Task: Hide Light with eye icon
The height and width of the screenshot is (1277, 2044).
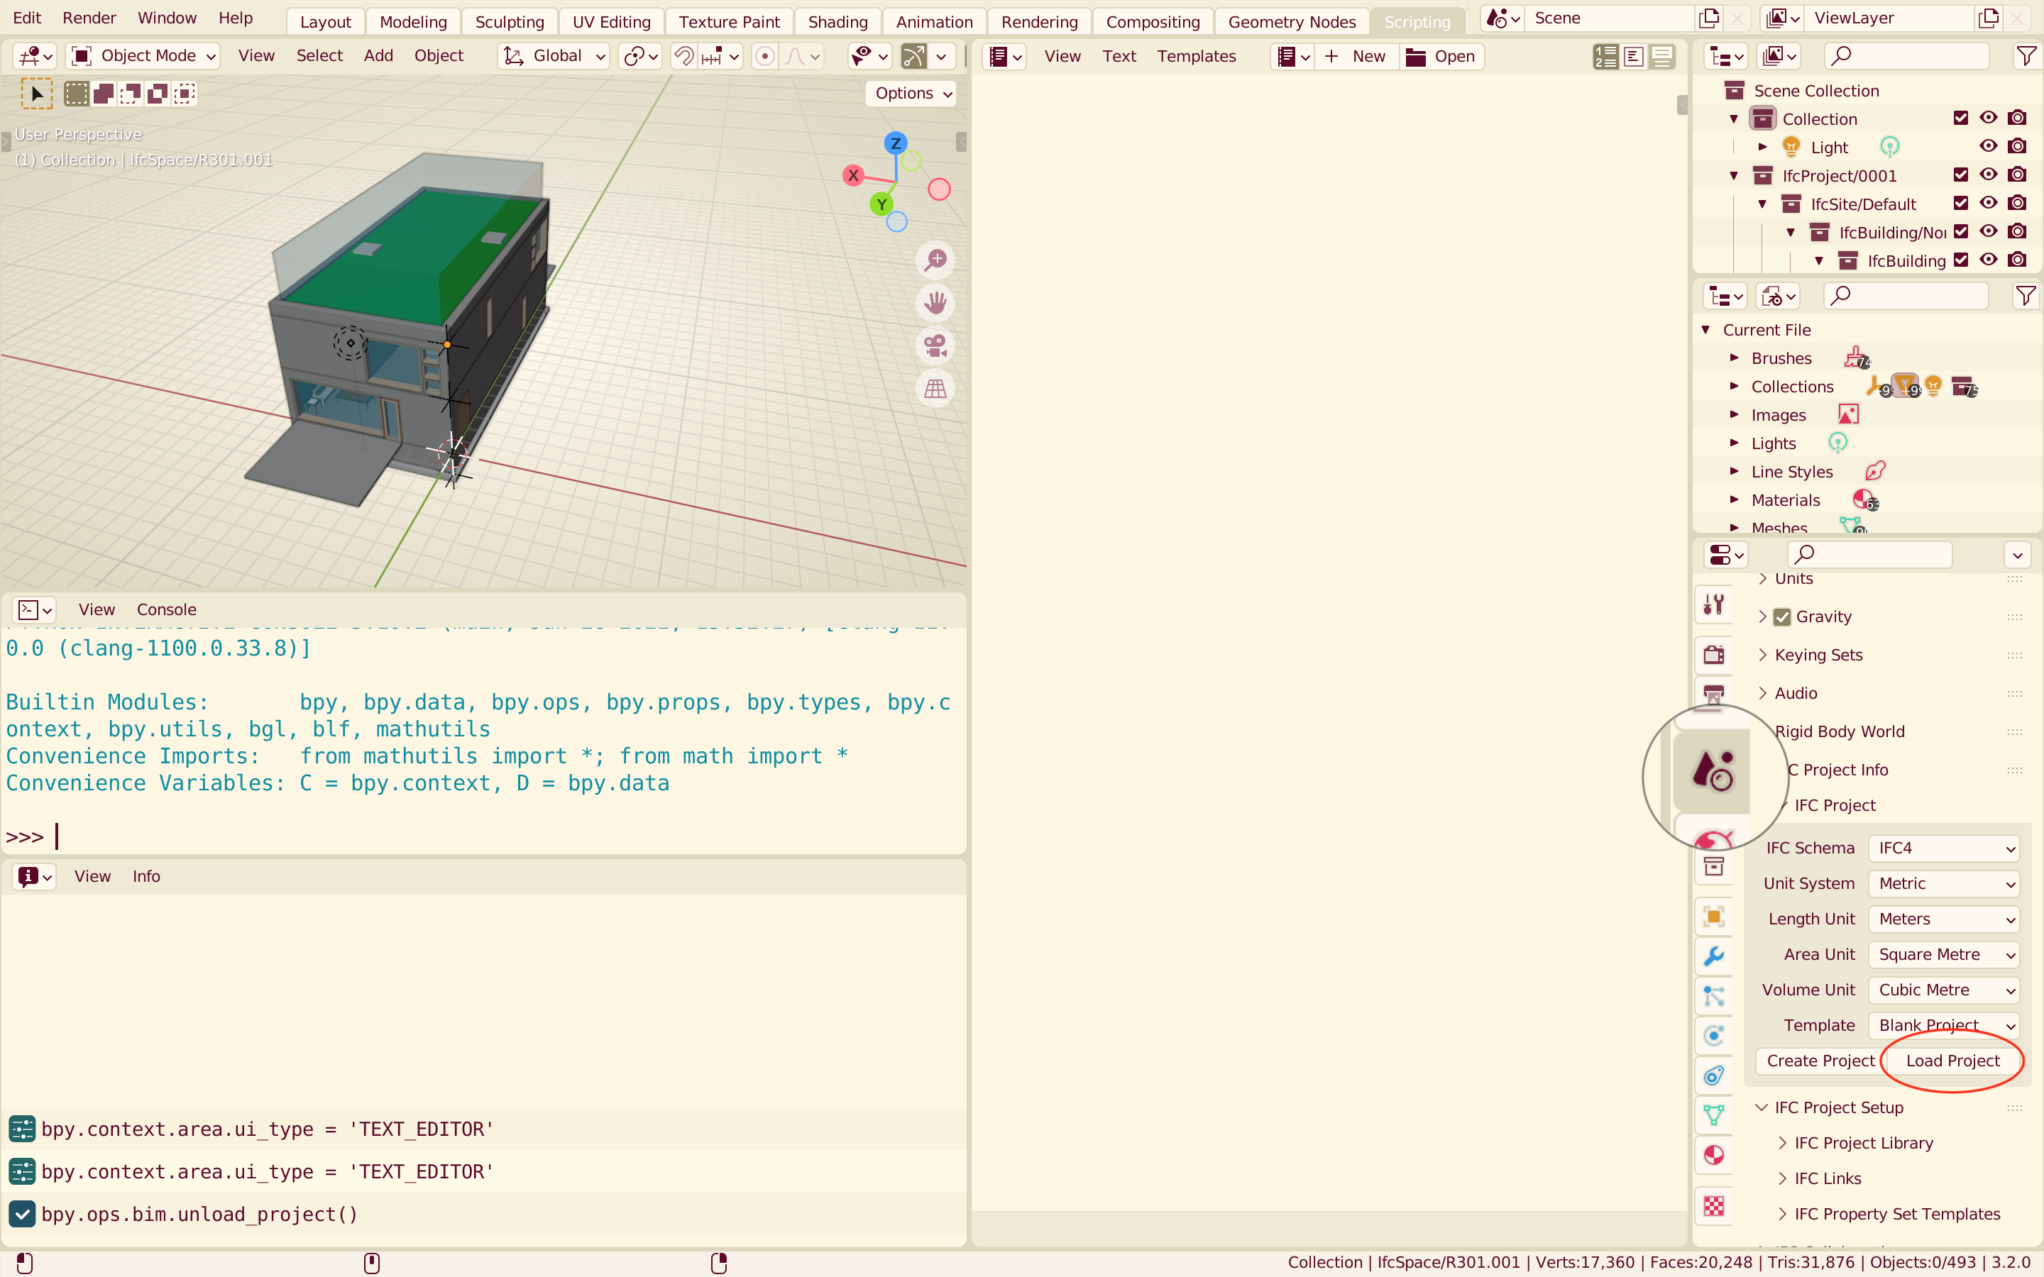Action: point(1988,147)
